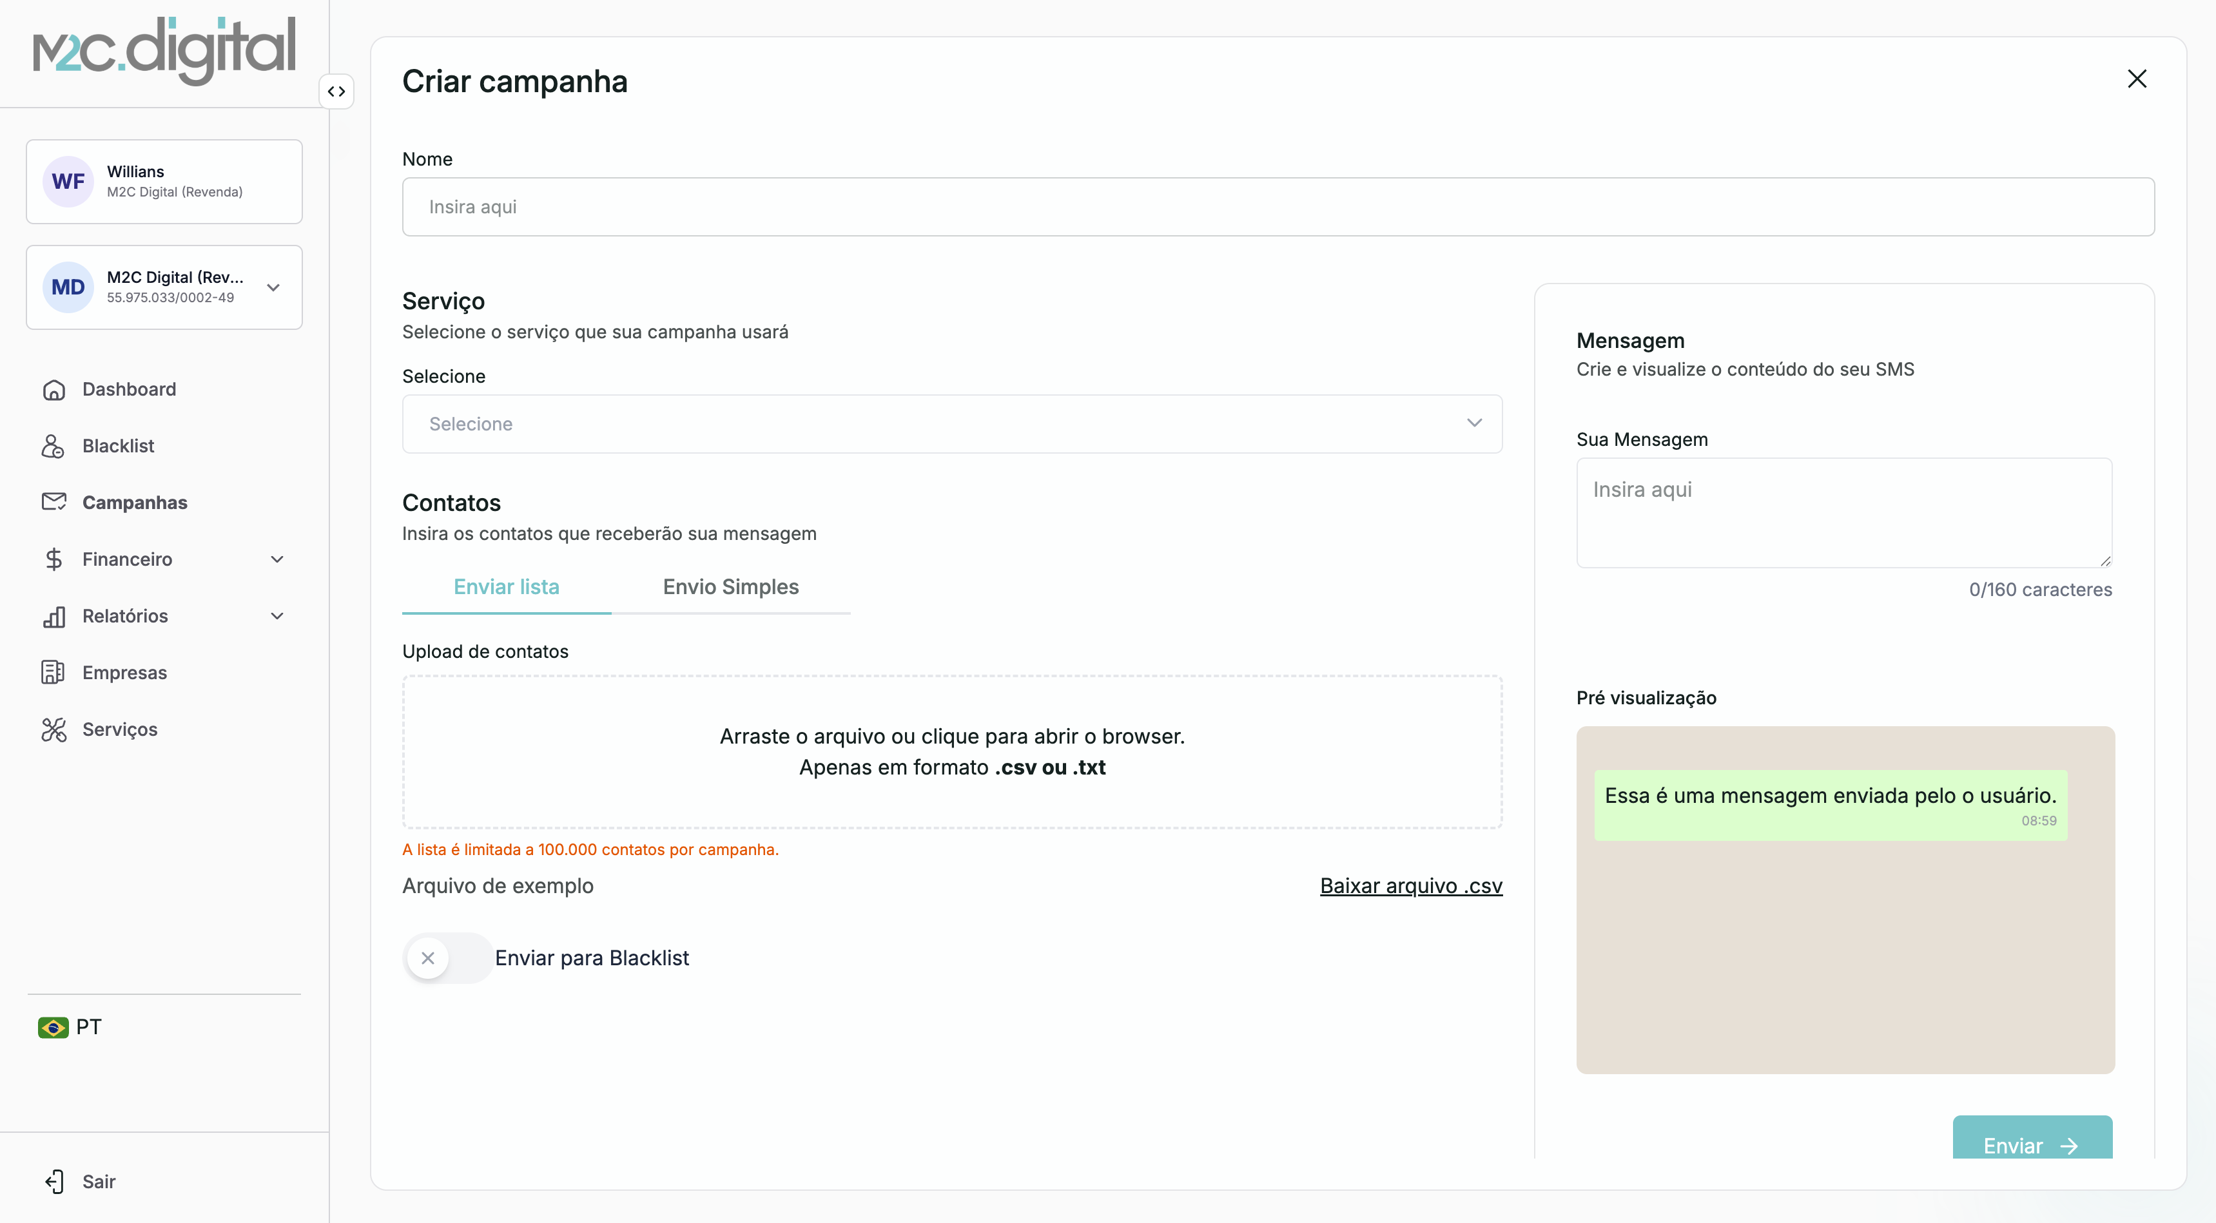Screen dimensions: 2216x1223
Task: Collapse sidebar with the arrows icon
Action: click(336, 91)
